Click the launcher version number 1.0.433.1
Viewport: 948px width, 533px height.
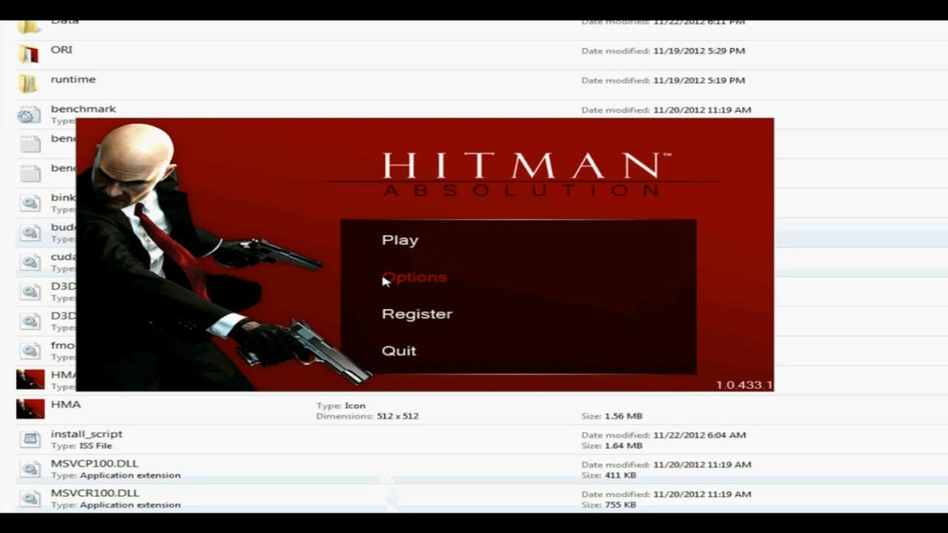pyautogui.click(x=744, y=385)
